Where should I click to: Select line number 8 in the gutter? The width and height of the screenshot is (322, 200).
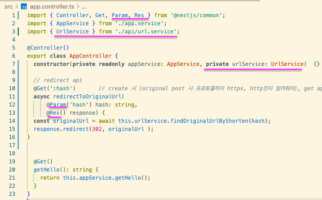(x=14, y=72)
